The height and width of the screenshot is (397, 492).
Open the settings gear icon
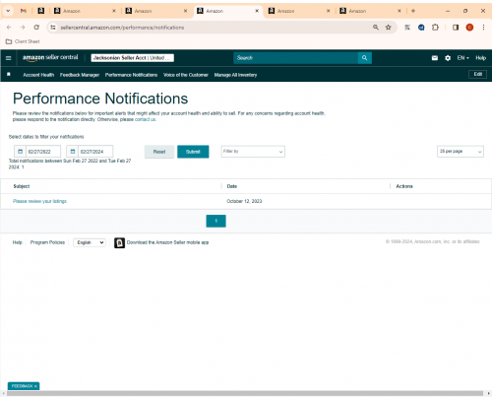pyautogui.click(x=448, y=58)
